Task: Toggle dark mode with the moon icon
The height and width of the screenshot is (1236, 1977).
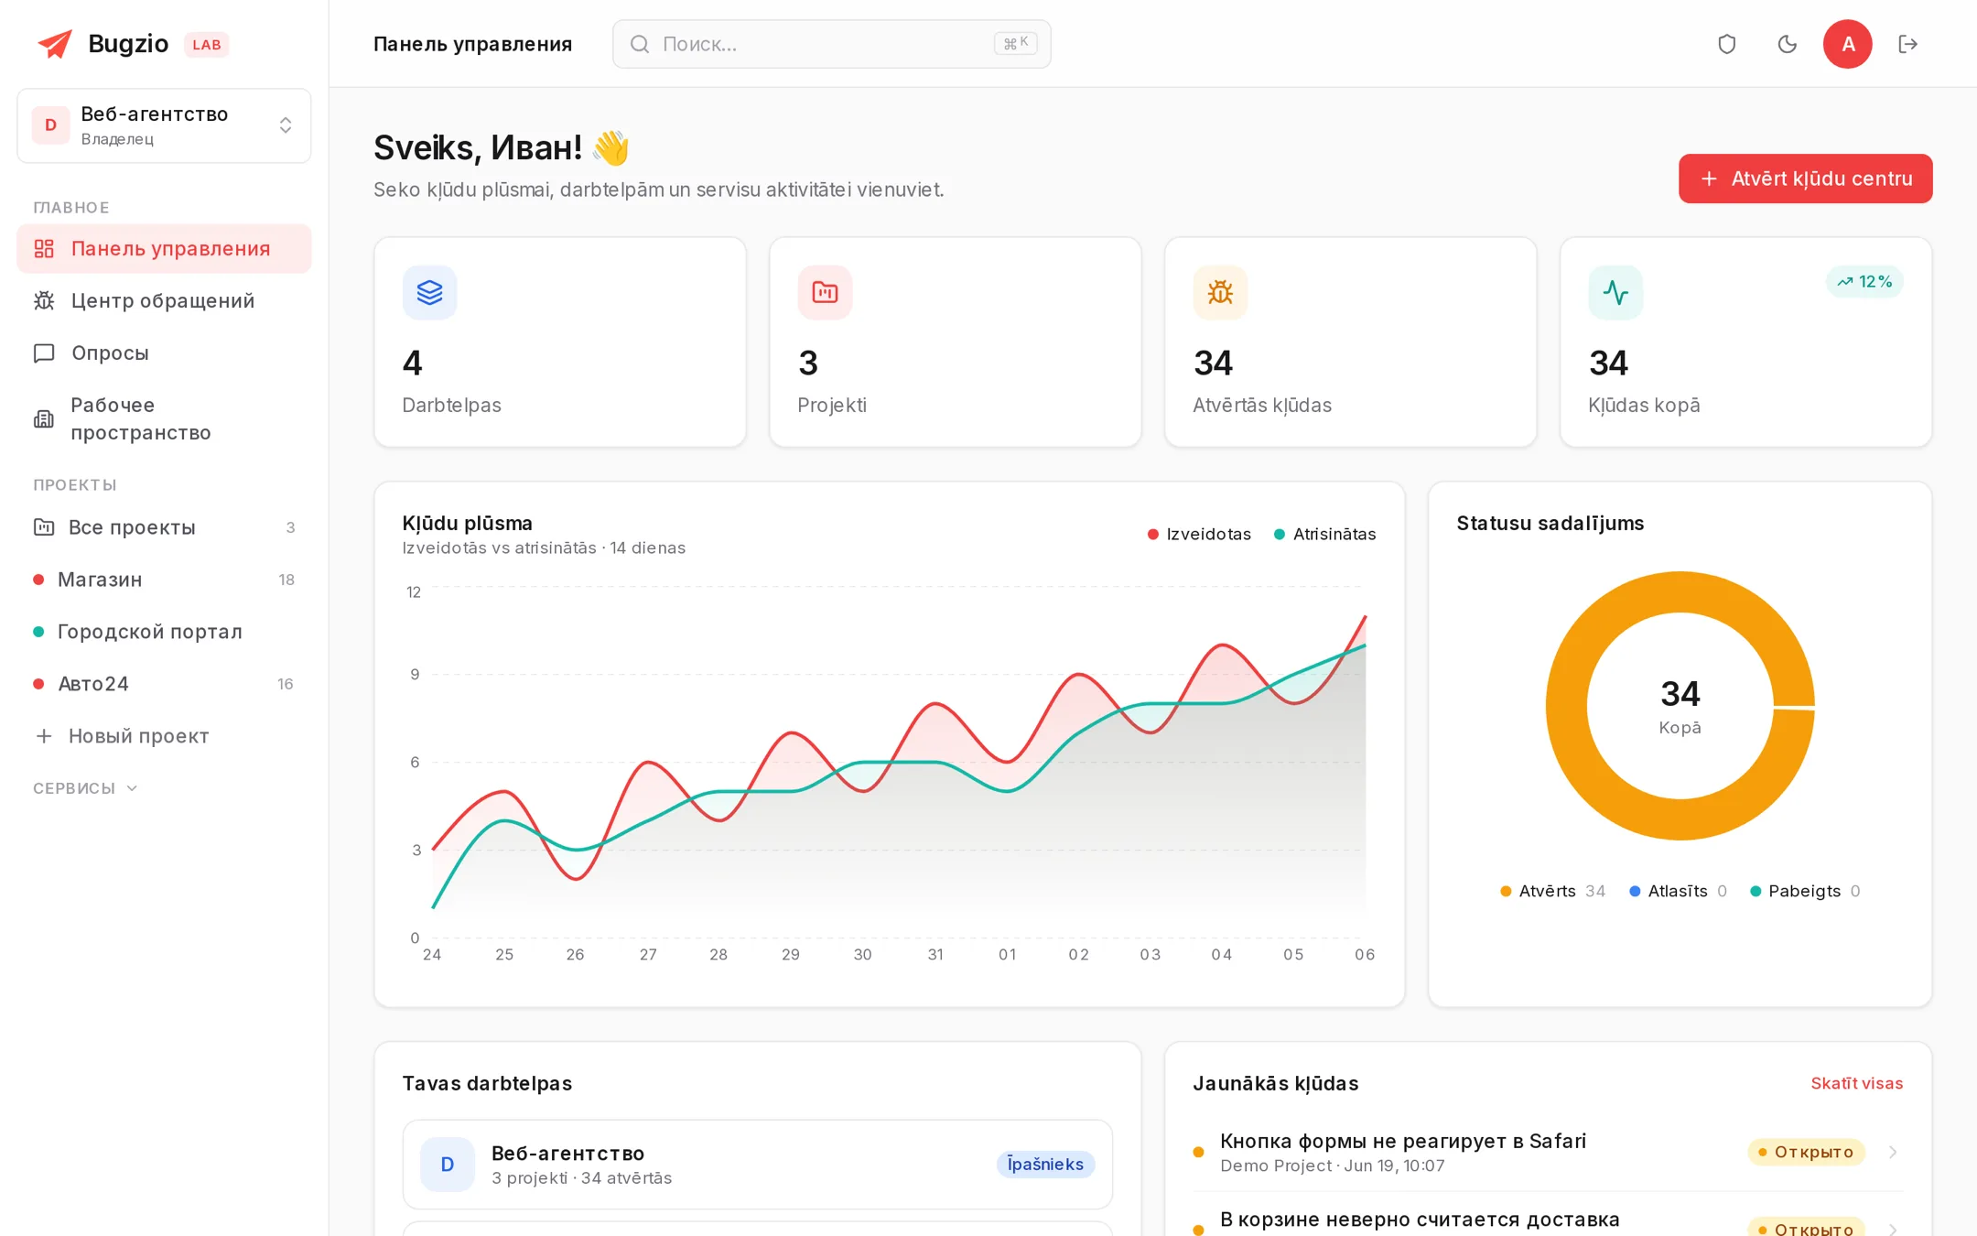Action: coord(1787,44)
